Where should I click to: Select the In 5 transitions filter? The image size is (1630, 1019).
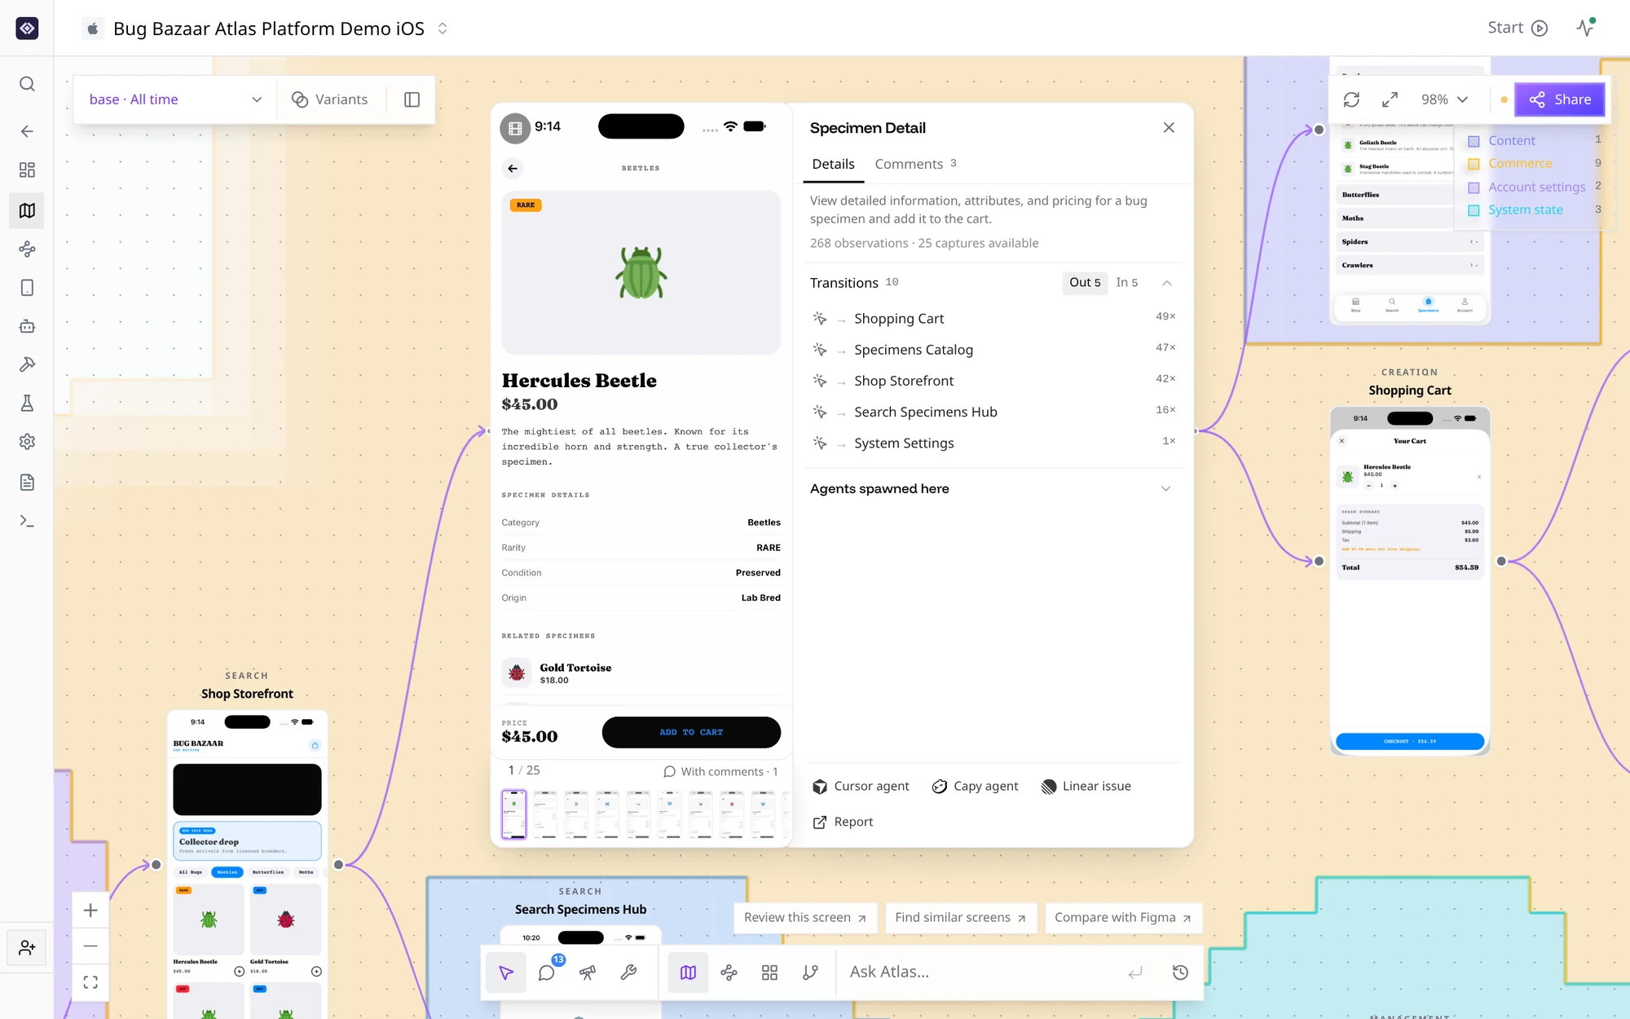click(x=1127, y=282)
